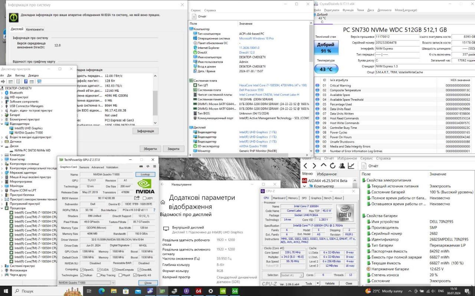
Task: Click Validate button in CPU-Z
Action: point(330,283)
